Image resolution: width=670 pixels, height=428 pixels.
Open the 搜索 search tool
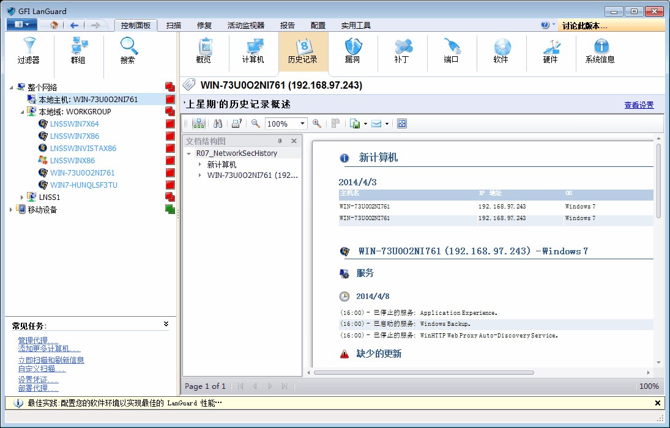128,51
